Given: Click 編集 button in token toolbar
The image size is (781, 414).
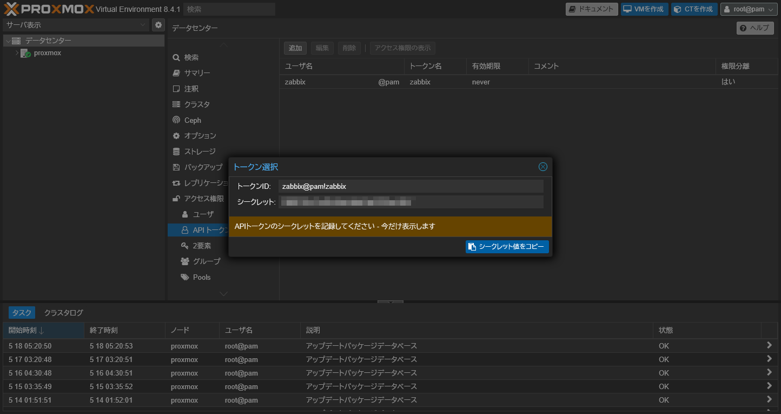Looking at the screenshot, I should tap(322, 48).
